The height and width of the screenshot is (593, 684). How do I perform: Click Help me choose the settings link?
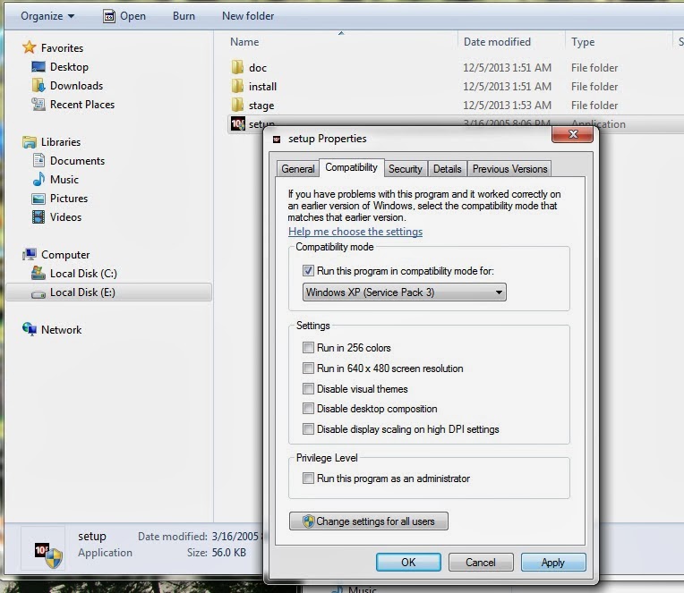pos(355,232)
